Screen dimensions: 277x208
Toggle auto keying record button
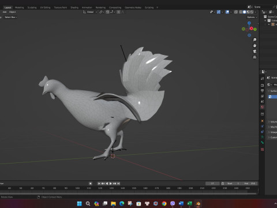(x=91, y=183)
